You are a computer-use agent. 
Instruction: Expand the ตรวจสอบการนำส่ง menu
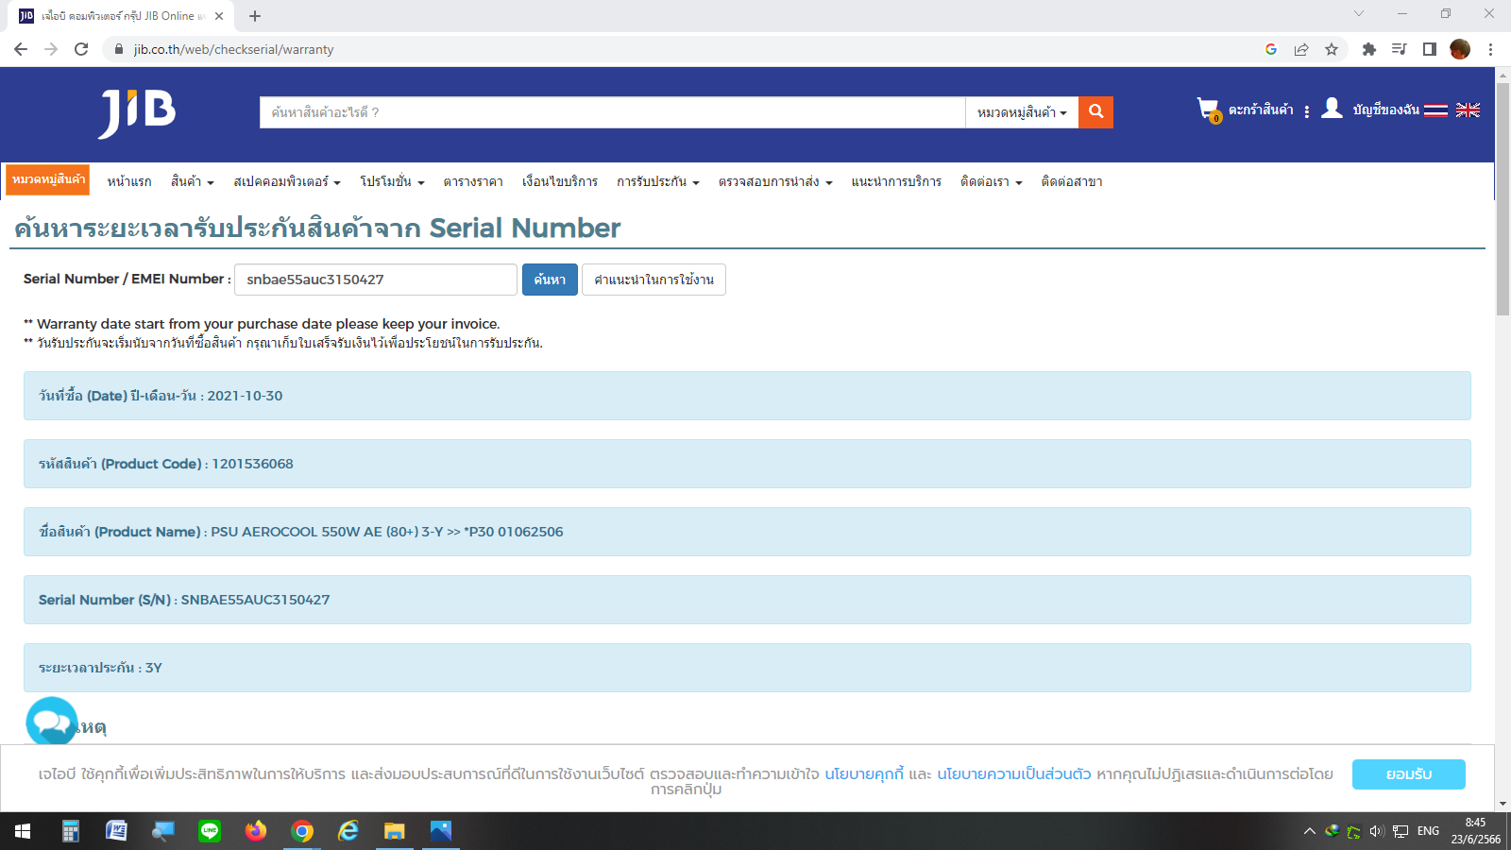pos(775,181)
